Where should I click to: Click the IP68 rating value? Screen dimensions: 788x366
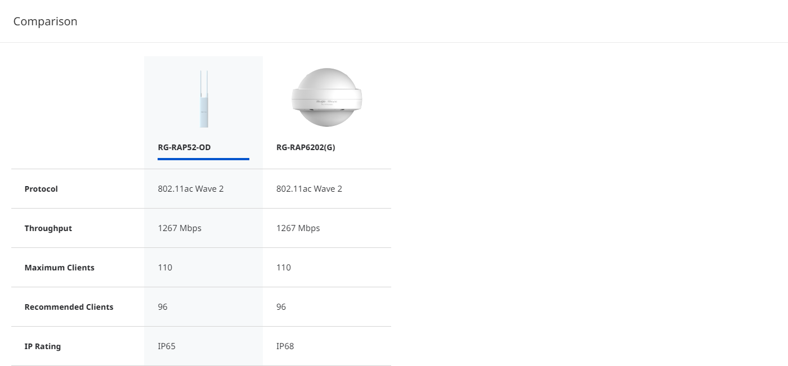pyautogui.click(x=285, y=346)
